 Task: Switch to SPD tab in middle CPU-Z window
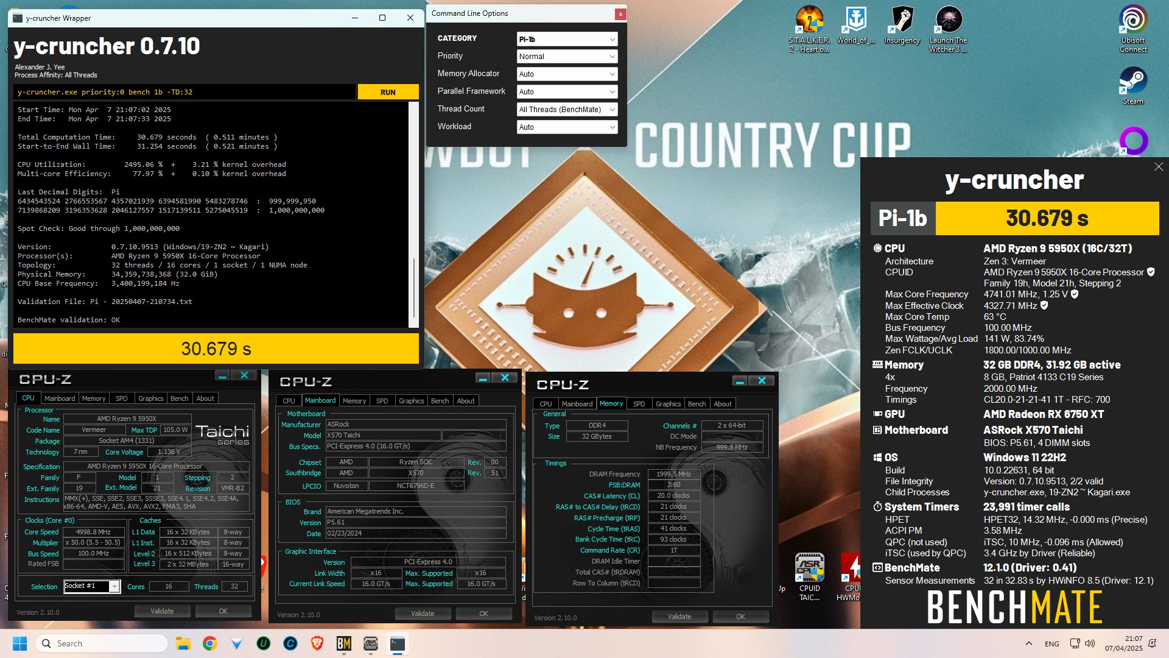pos(382,401)
